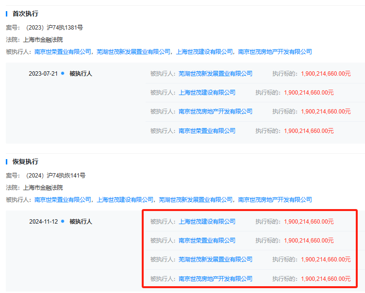Click the date 2024-11-12

pos(44,222)
